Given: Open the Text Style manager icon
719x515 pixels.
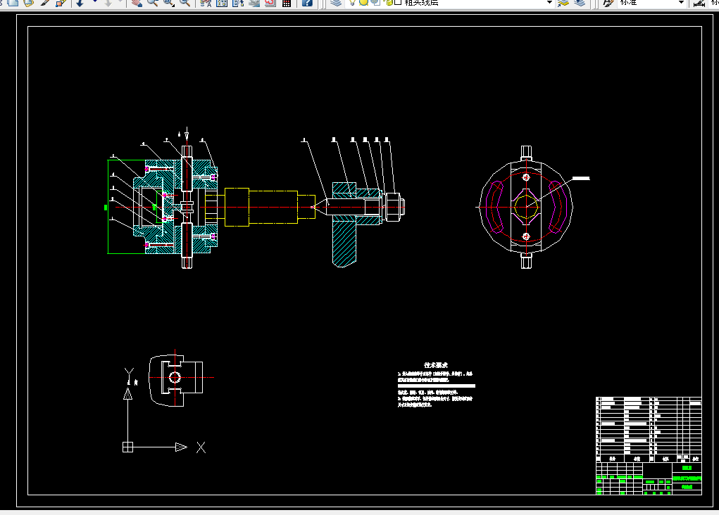Looking at the screenshot, I should click(608, 3).
